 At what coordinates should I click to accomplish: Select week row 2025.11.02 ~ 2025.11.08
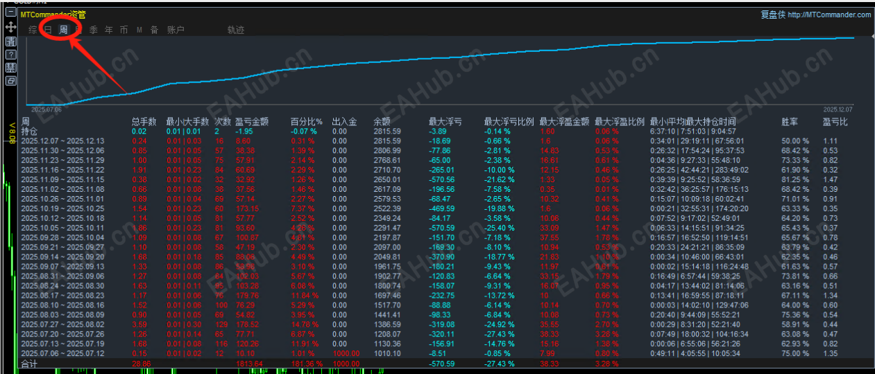tap(63, 189)
